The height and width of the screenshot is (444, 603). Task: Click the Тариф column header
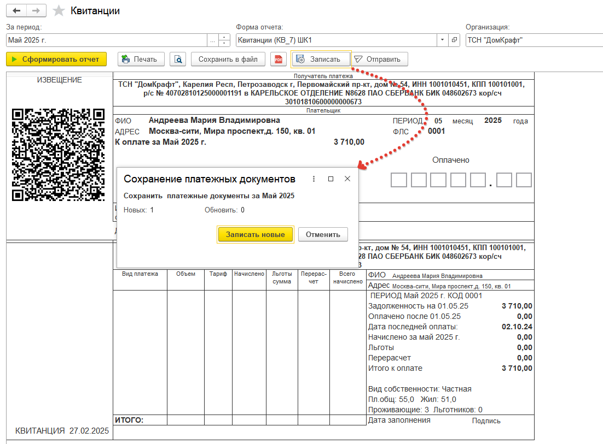point(218,274)
